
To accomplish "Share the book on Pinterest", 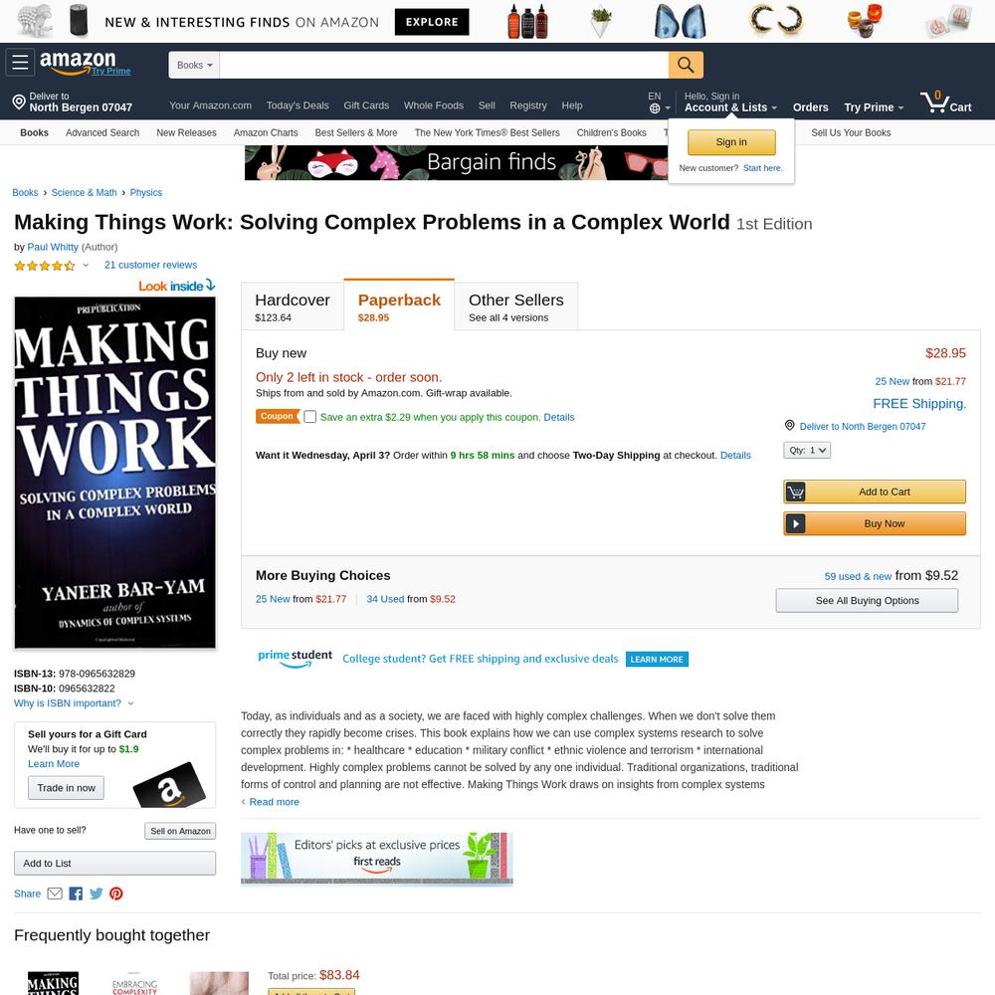I will pos(116,894).
